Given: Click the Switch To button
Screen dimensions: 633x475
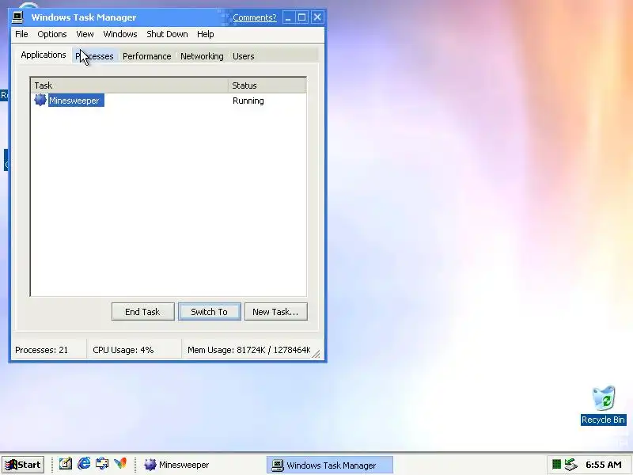Looking at the screenshot, I should pyautogui.click(x=210, y=312).
